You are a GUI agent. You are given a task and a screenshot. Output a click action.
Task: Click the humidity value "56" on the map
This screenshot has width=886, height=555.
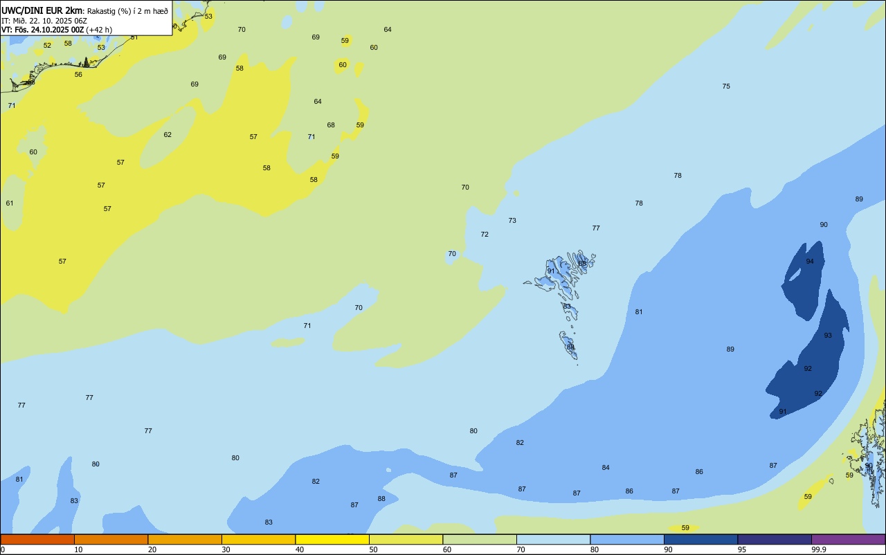point(78,75)
